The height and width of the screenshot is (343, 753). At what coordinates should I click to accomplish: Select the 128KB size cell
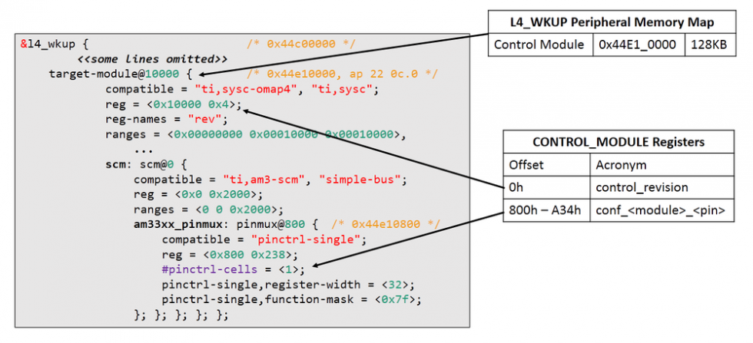708,45
